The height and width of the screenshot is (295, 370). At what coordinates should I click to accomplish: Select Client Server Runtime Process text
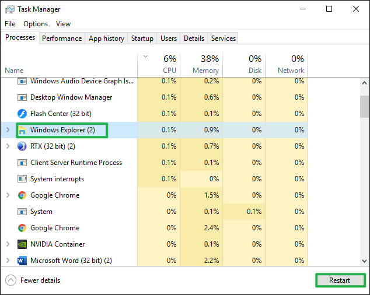pyautogui.click(x=76, y=163)
